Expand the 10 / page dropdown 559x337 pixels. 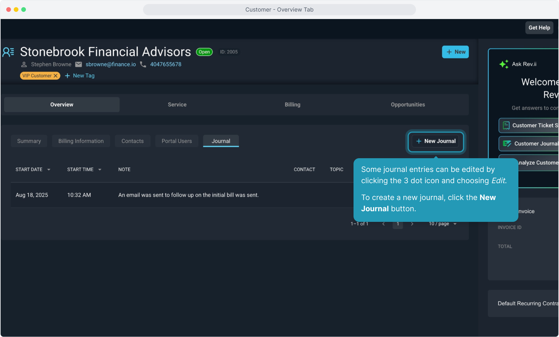pos(443,224)
